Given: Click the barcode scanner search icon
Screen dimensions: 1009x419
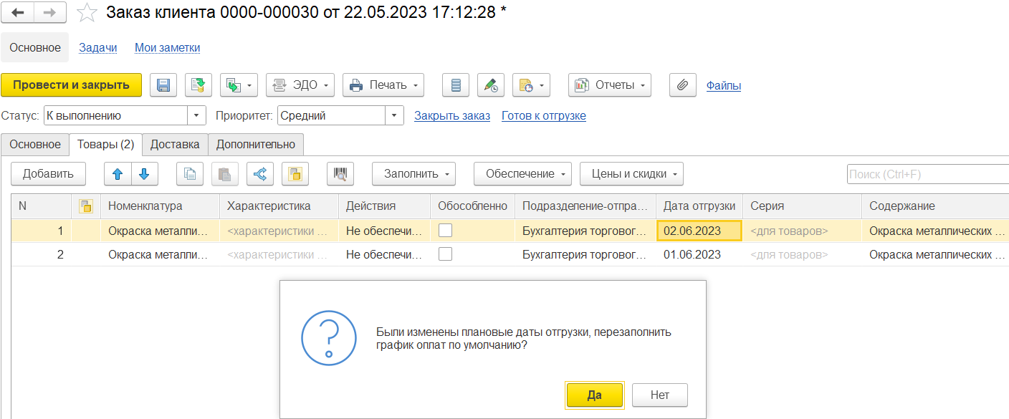Looking at the screenshot, I should coord(340,174).
